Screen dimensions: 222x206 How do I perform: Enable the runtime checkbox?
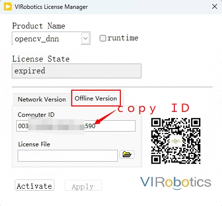[103, 38]
